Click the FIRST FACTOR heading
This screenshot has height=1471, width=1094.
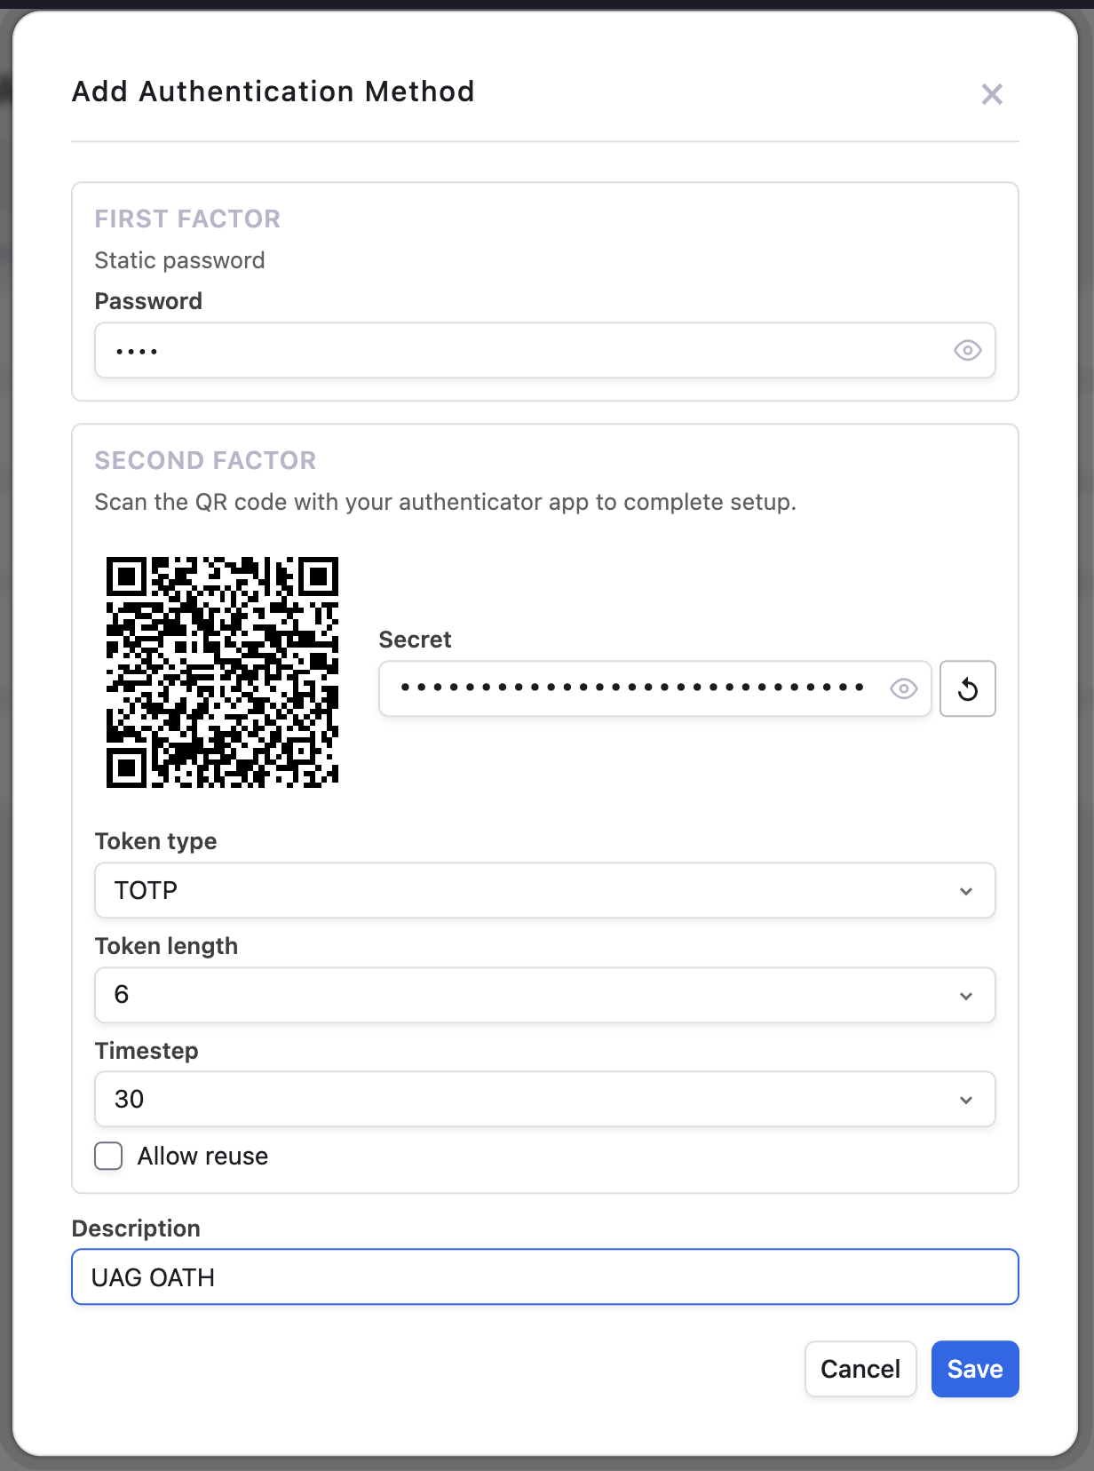[x=187, y=219]
